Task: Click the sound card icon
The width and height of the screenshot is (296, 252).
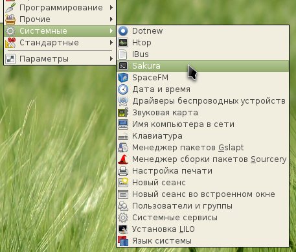Action: coord(123,113)
